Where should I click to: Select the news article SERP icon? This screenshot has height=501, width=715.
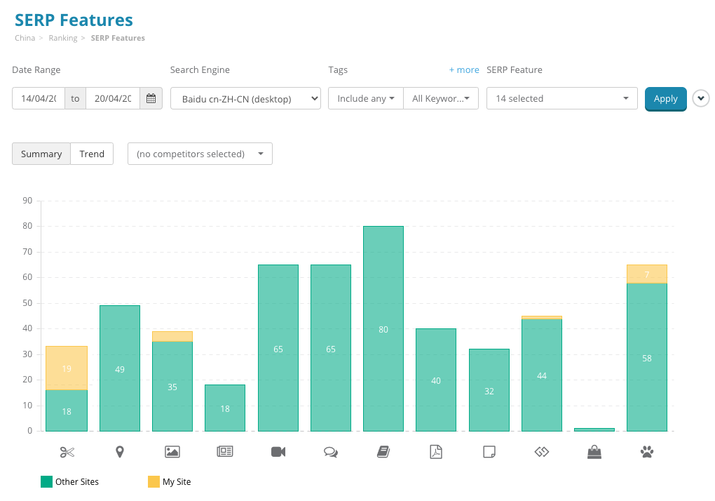pos(224,451)
